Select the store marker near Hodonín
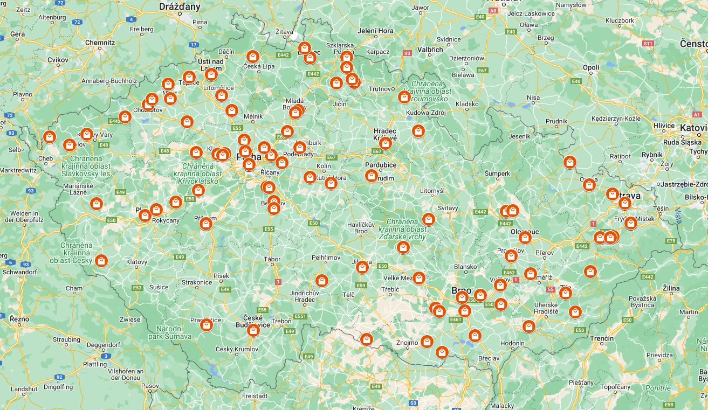Image resolution: width=708 pixels, height=410 pixels. [x=529, y=326]
